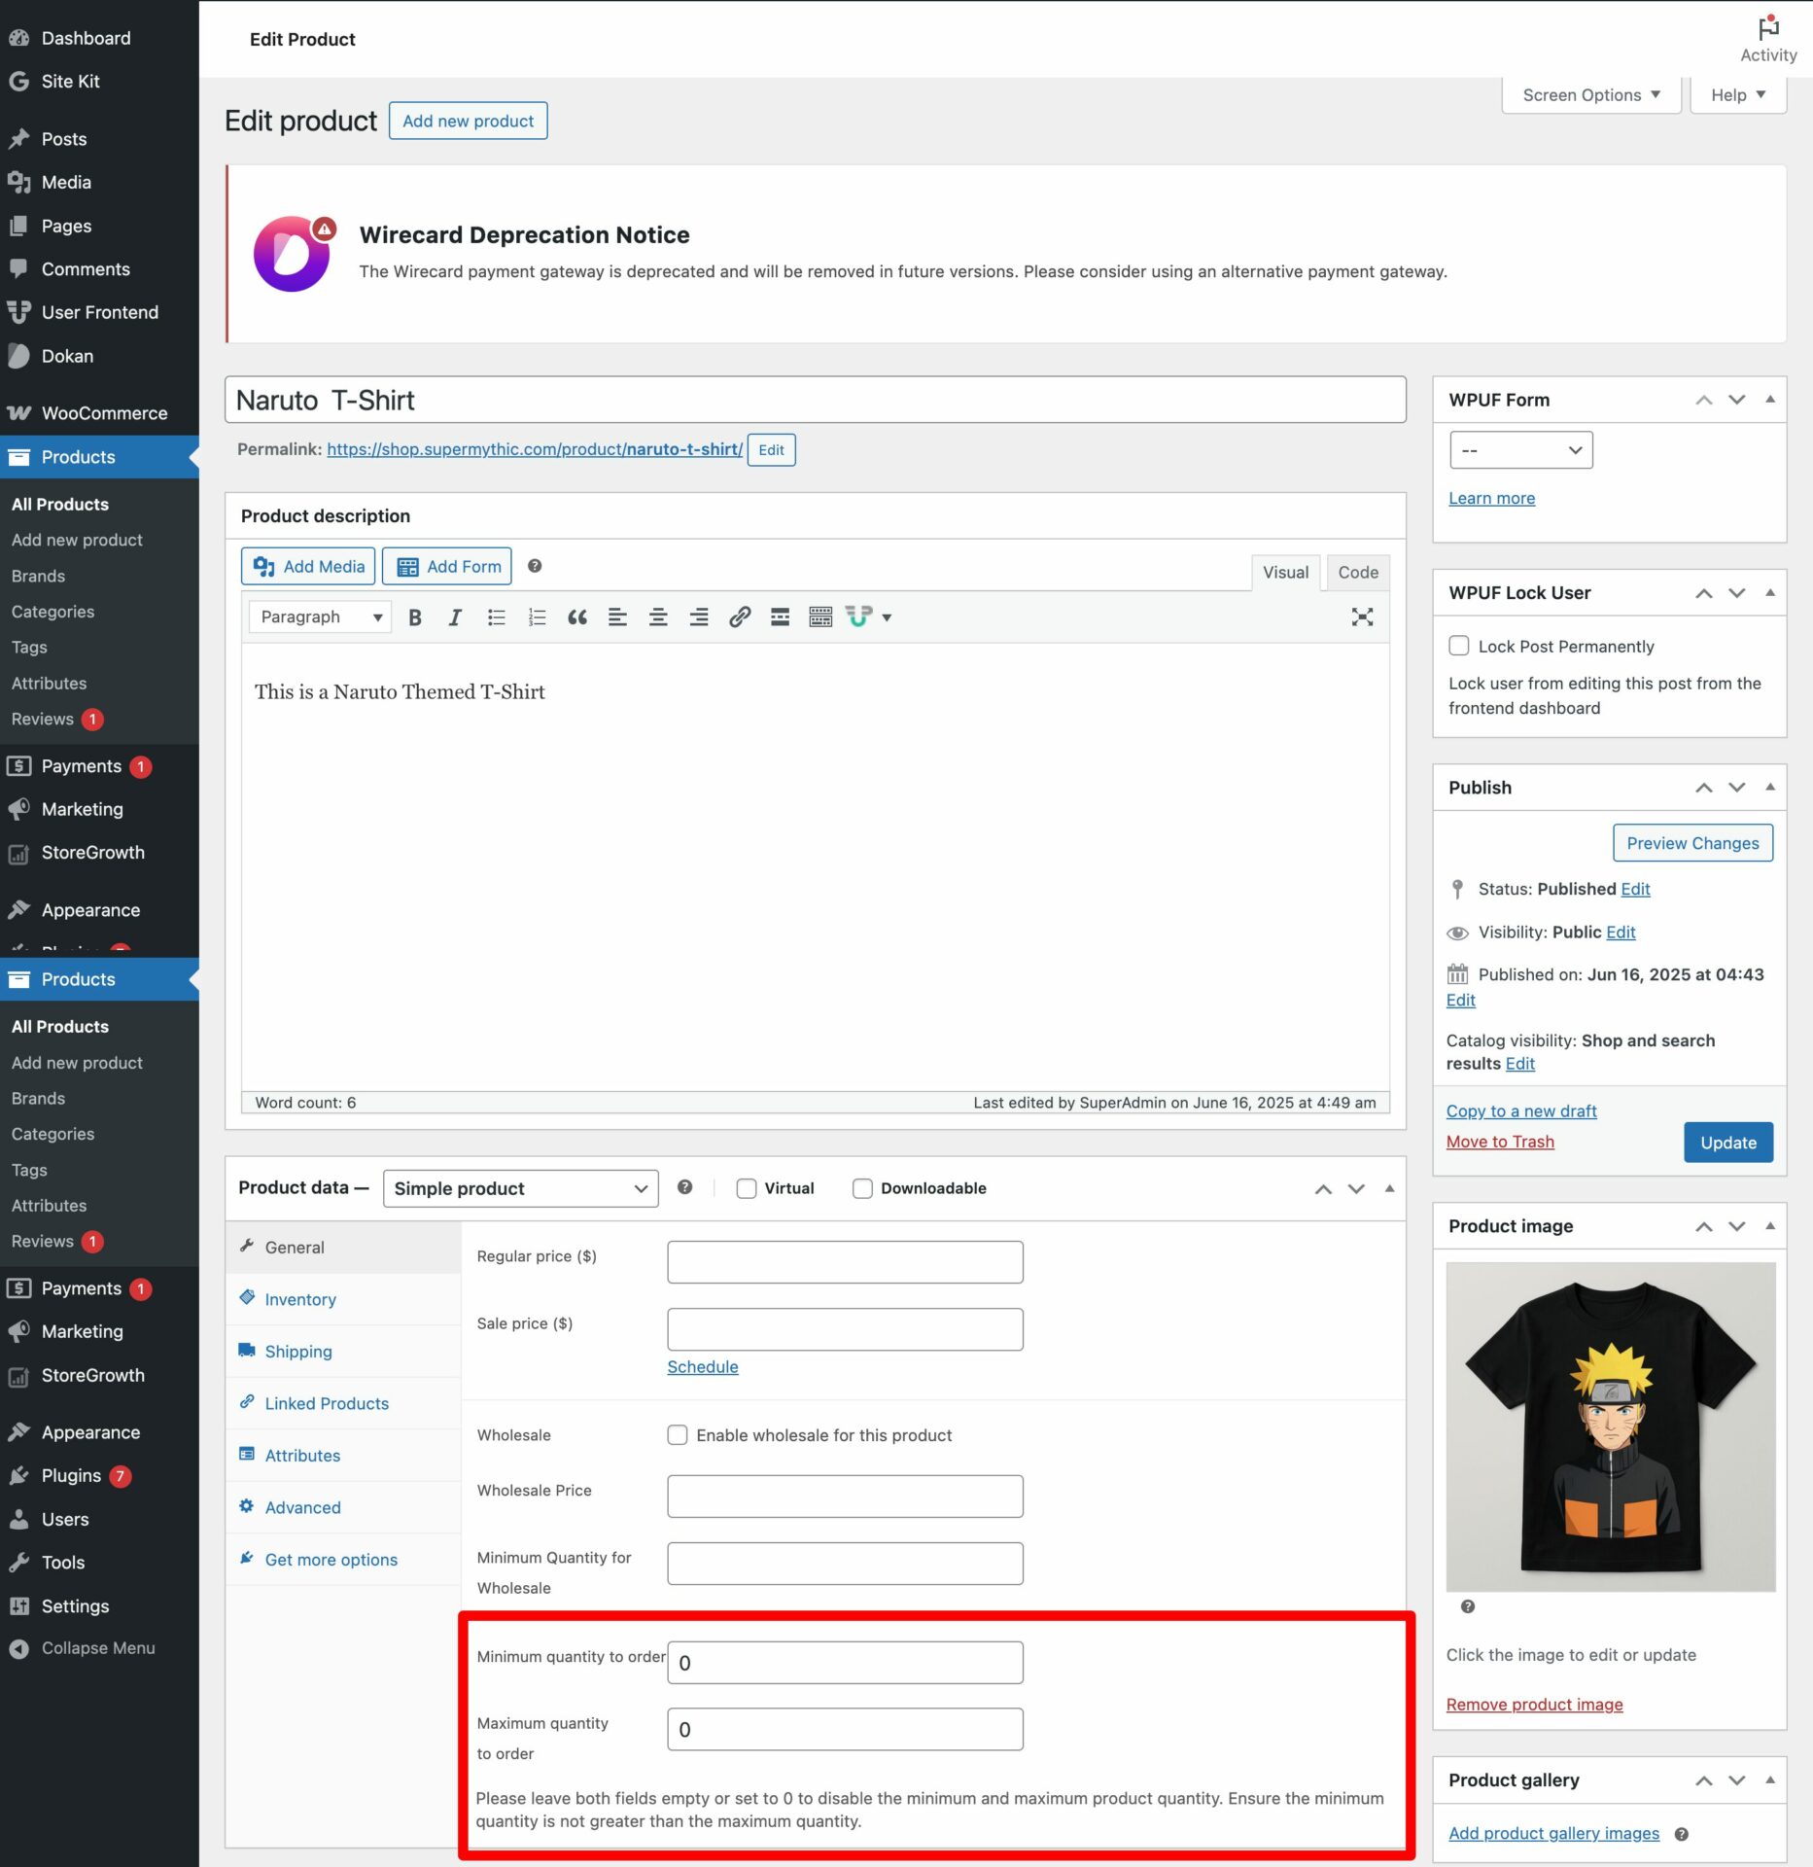The height and width of the screenshot is (1867, 1813).
Task: Align text right
Action: (698, 617)
